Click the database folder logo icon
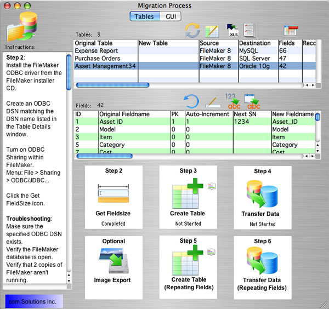Image resolution: width=329 pixels, height=309 pixels. [22, 27]
